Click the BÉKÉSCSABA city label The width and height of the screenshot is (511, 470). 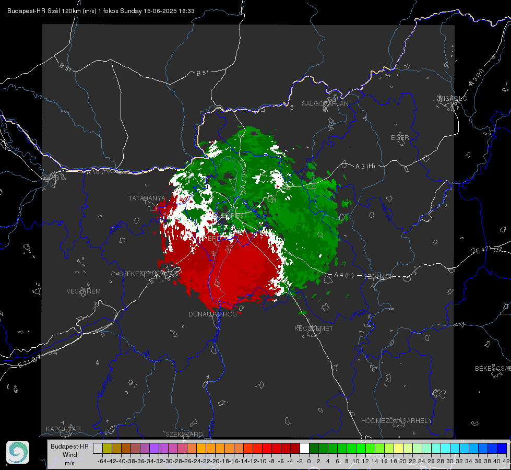[x=493, y=369]
